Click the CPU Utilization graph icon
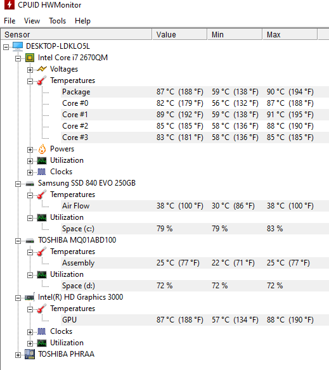Screen dimensions: 329x370 tap(42, 160)
